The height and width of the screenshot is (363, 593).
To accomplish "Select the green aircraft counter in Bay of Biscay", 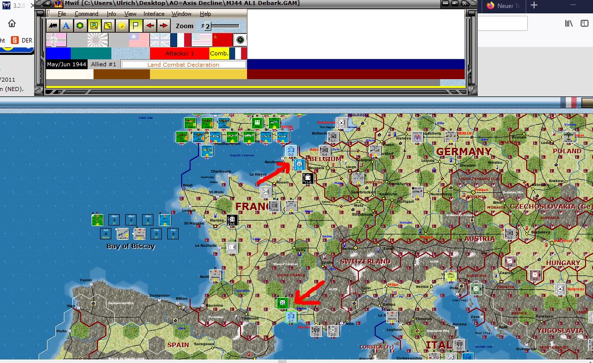I will 98,220.
